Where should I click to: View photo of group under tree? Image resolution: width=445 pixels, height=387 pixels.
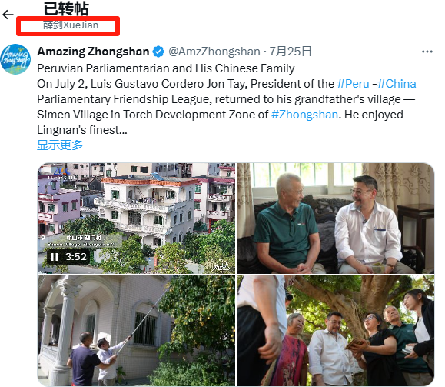pos(335,331)
